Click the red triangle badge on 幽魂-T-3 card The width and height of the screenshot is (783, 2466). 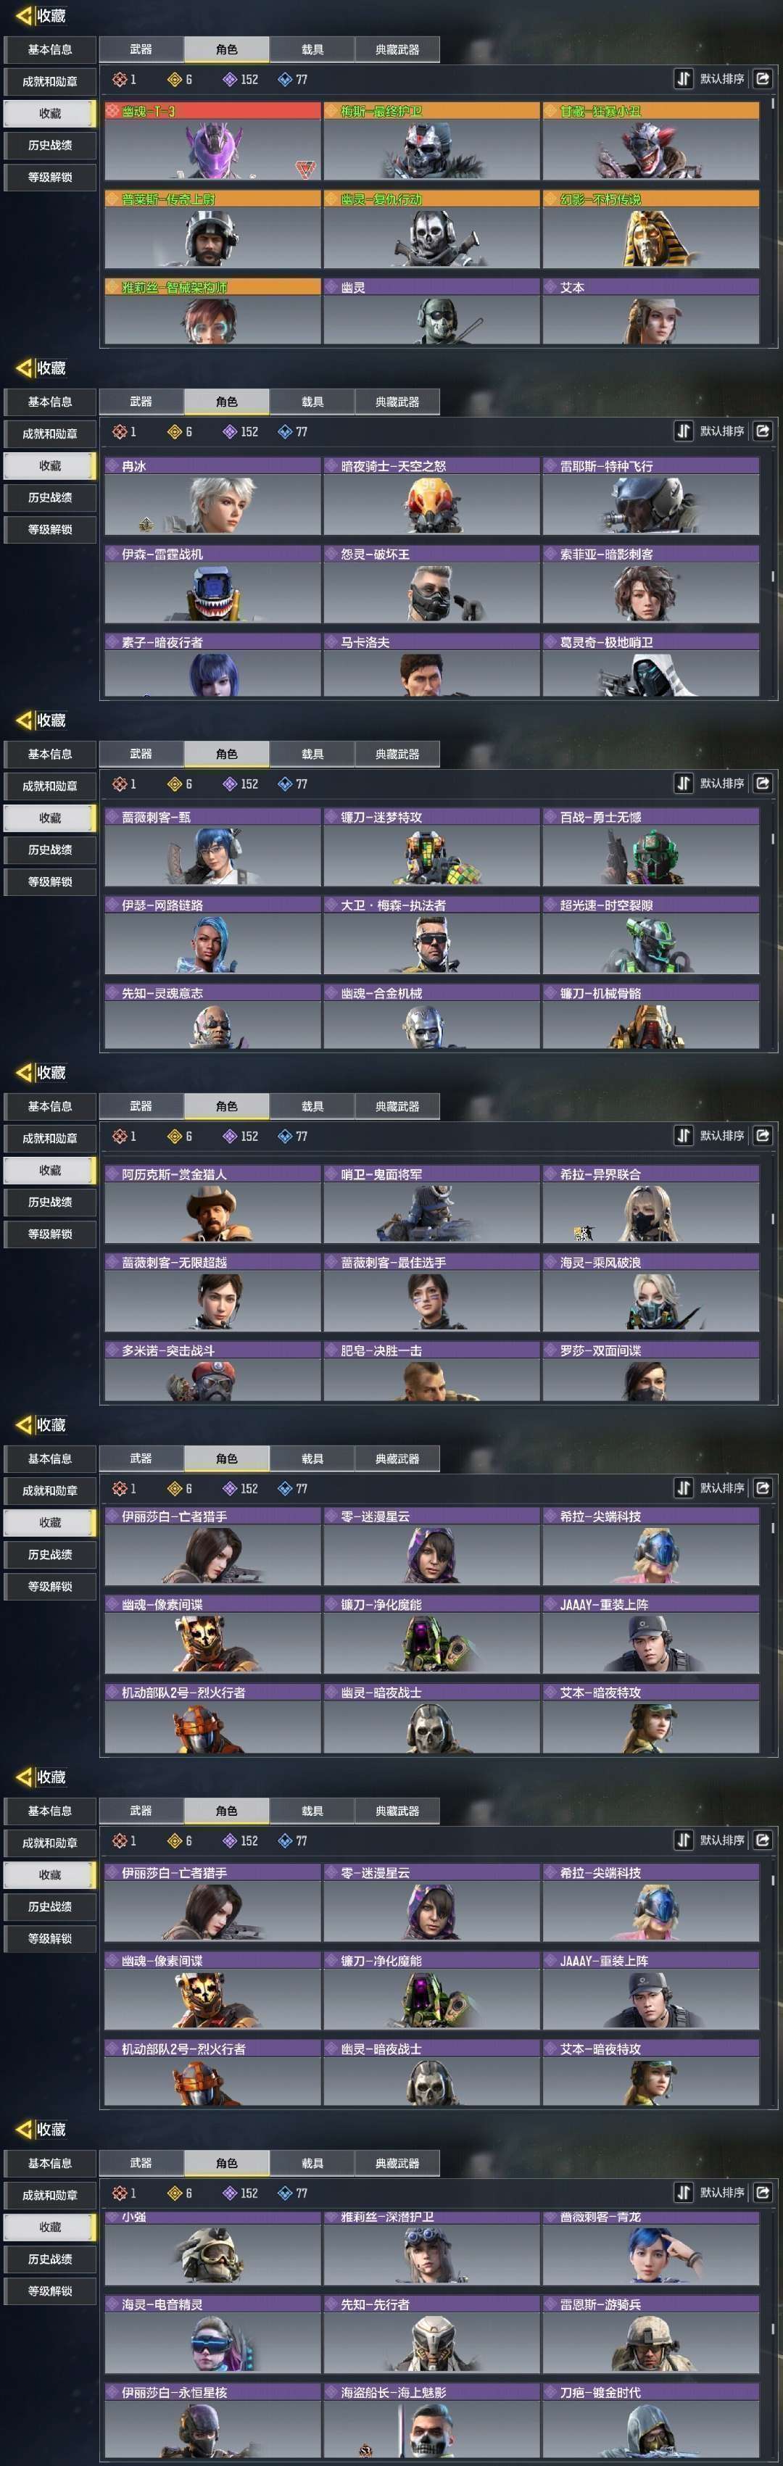click(304, 170)
